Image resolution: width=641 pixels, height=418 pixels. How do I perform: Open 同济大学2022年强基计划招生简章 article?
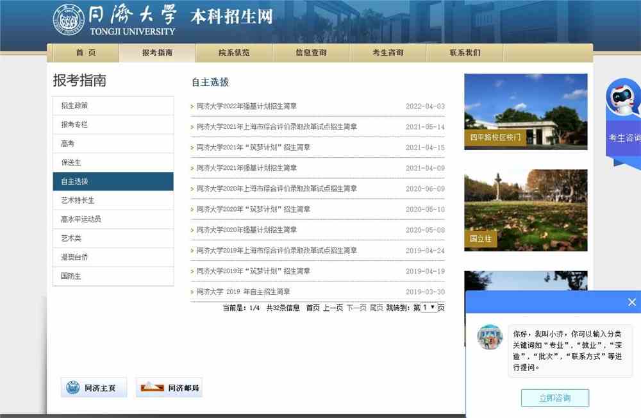247,106
